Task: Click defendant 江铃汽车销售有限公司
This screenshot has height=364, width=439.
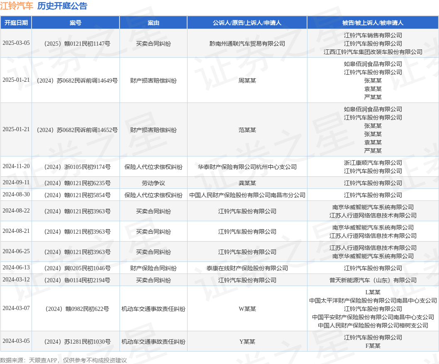Action: pos(373,35)
